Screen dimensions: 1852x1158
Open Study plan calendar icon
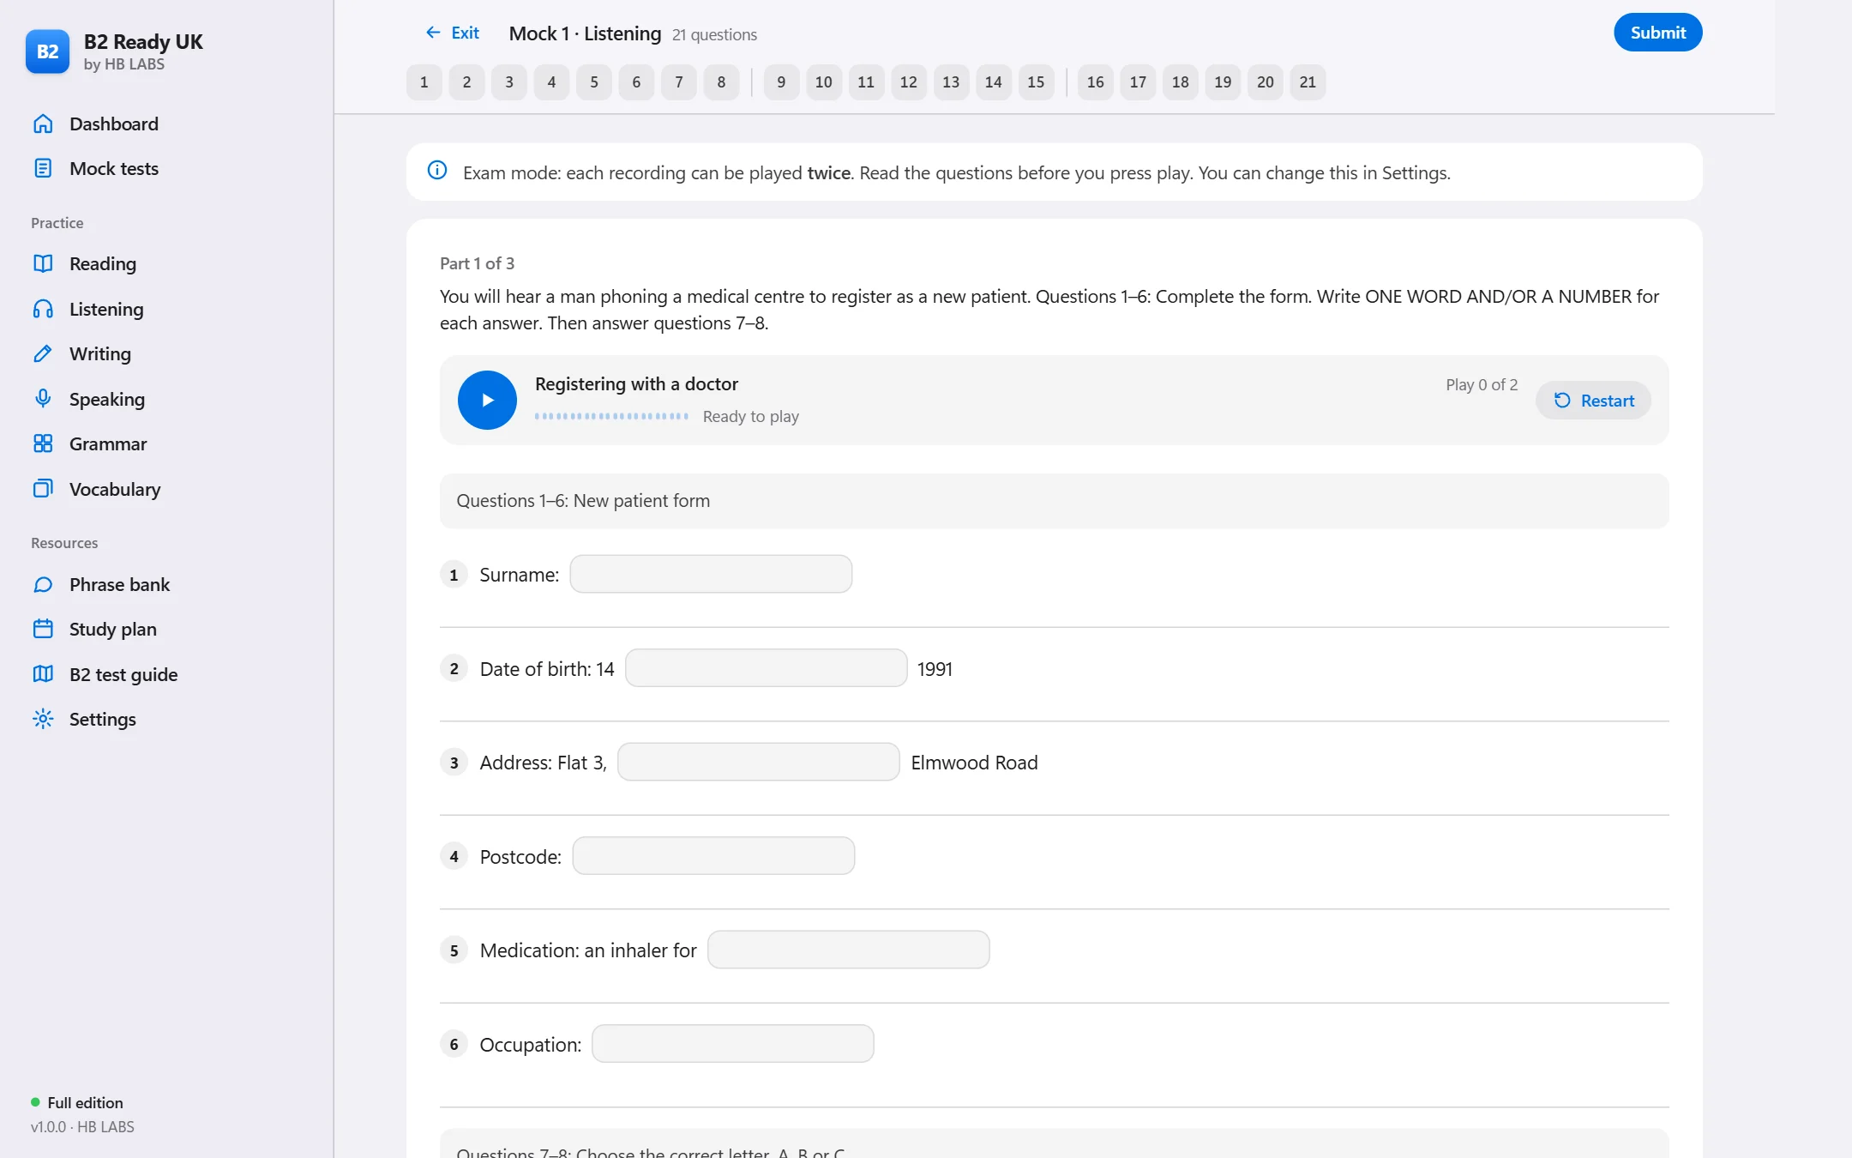pos(43,629)
